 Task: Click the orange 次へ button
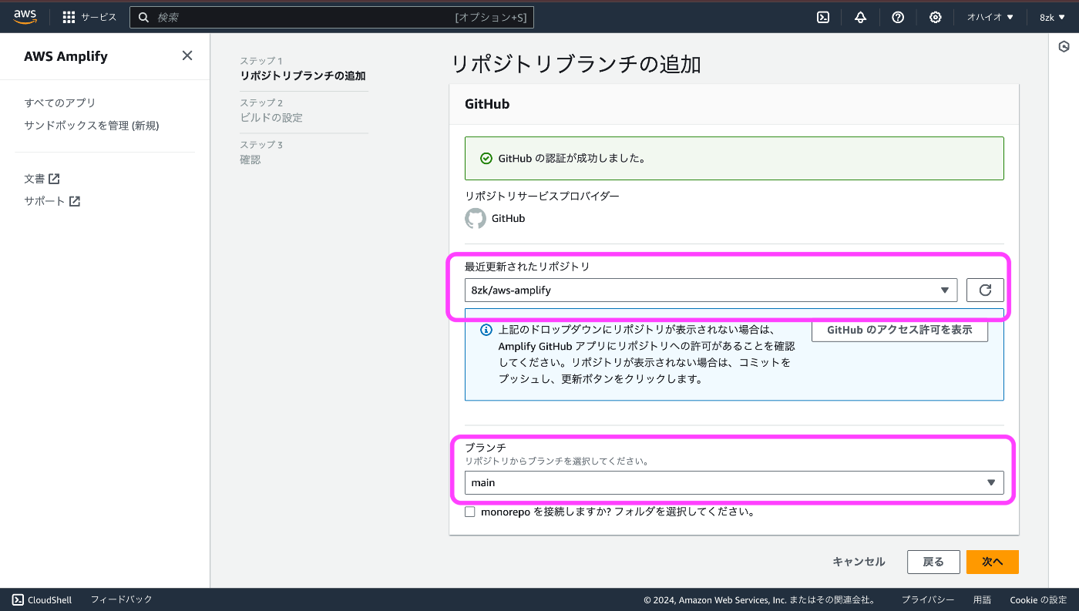[993, 562]
